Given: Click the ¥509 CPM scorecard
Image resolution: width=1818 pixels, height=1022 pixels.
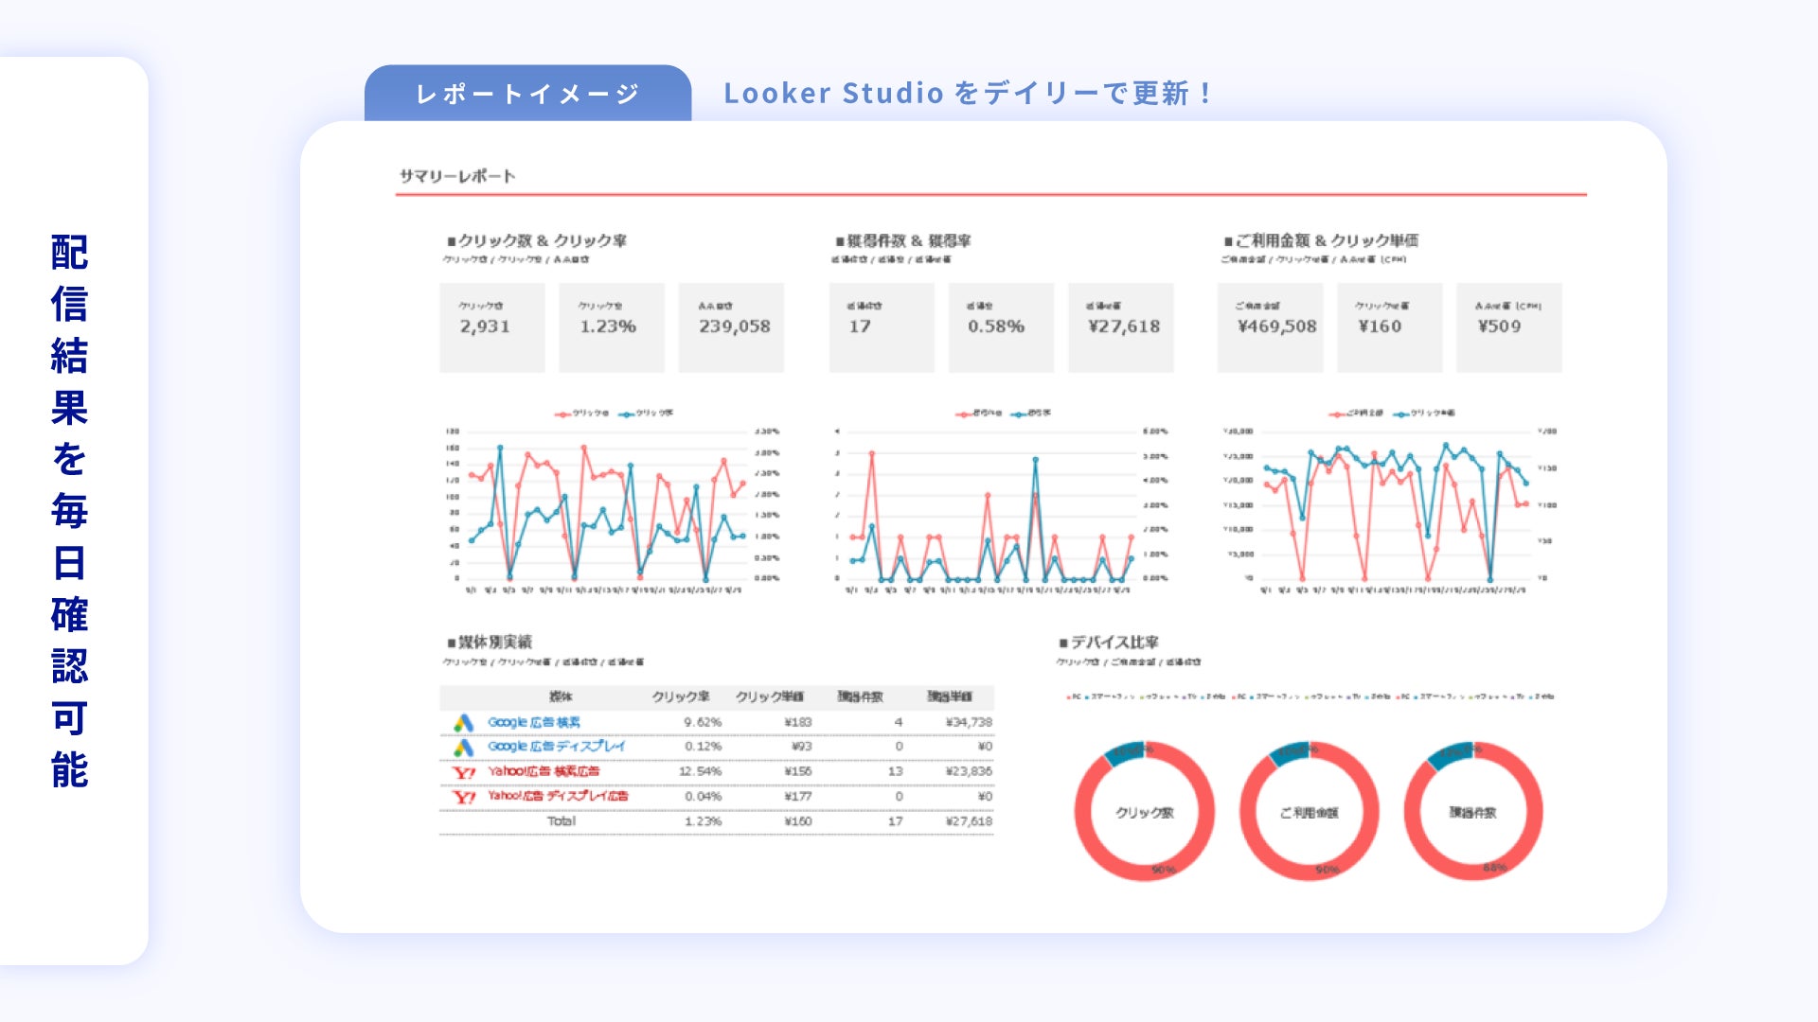Looking at the screenshot, I should [1508, 326].
